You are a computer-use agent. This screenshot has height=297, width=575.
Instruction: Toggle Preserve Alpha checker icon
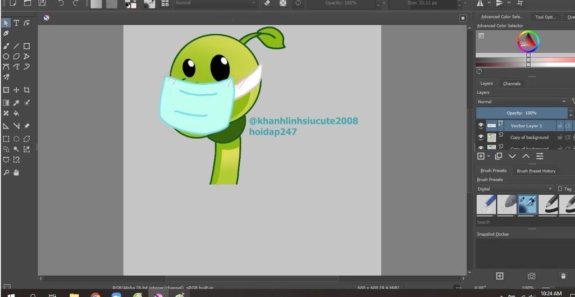(x=283, y=3)
